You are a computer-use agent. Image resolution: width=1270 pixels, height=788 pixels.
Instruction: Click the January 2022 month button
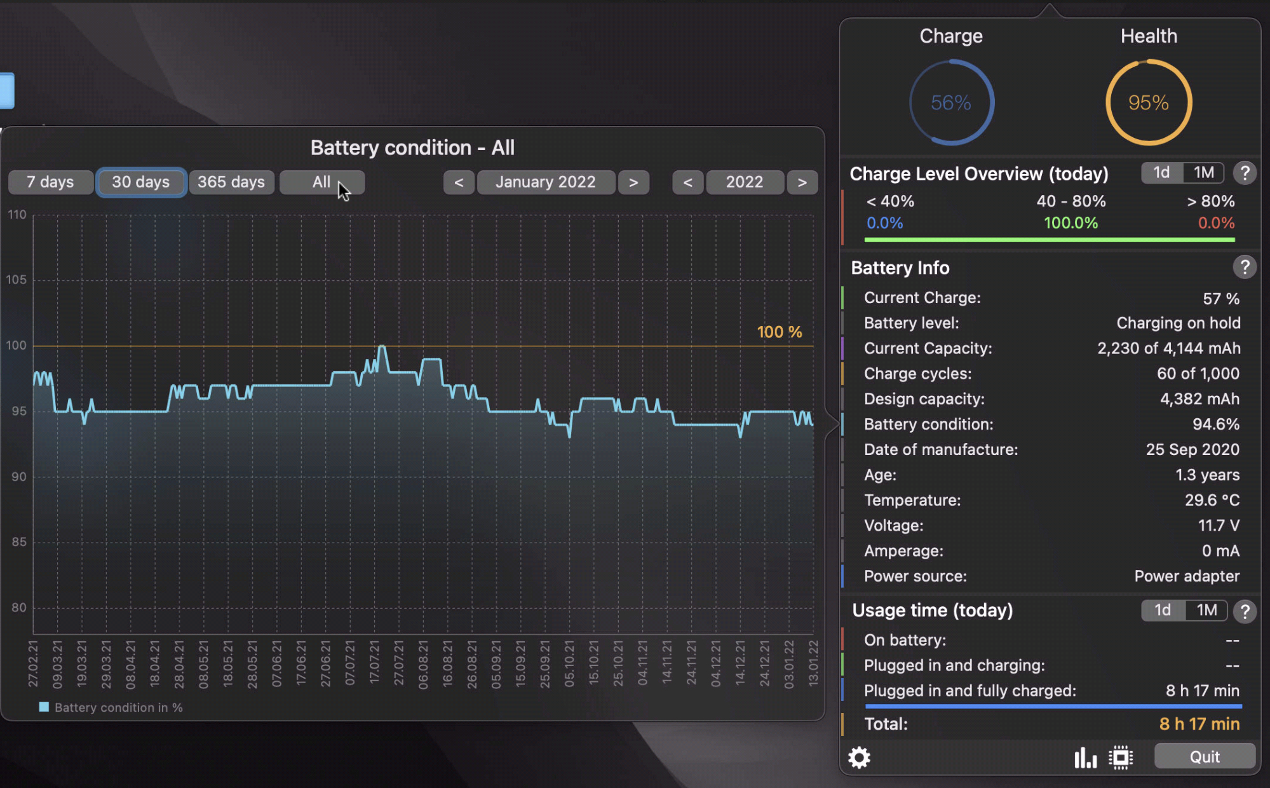coord(546,182)
